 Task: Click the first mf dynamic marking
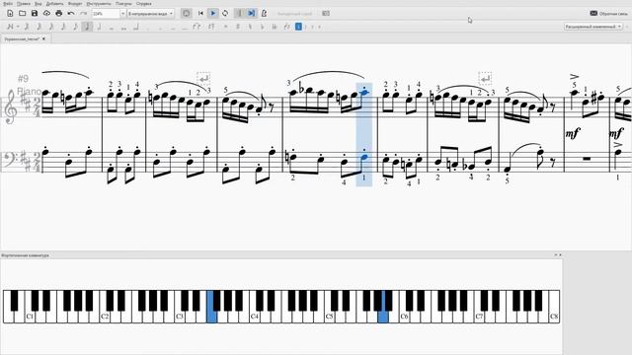click(x=572, y=133)
